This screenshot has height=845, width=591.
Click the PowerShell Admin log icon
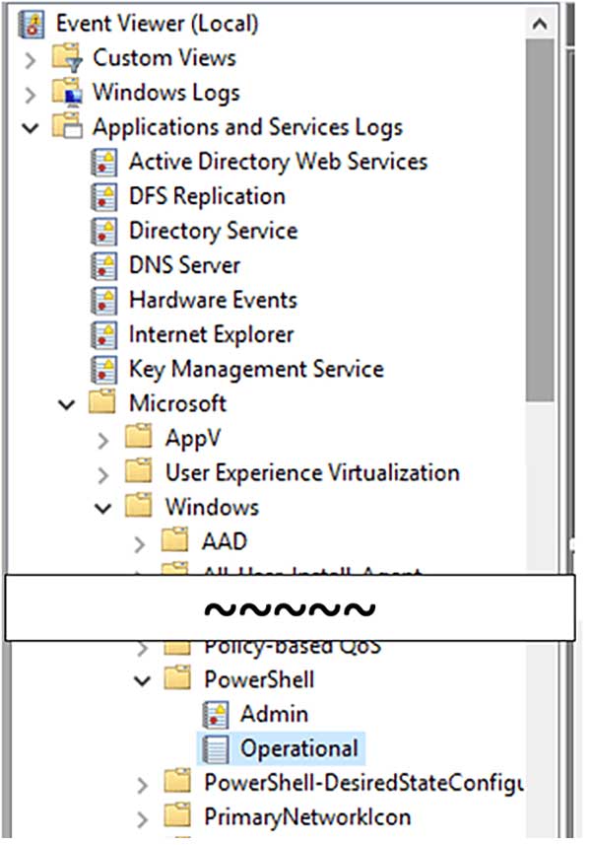point(216,714)
